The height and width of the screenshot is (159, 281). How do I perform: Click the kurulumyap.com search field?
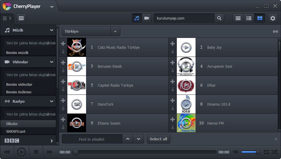pyautogui.click(x=184, y=18)
